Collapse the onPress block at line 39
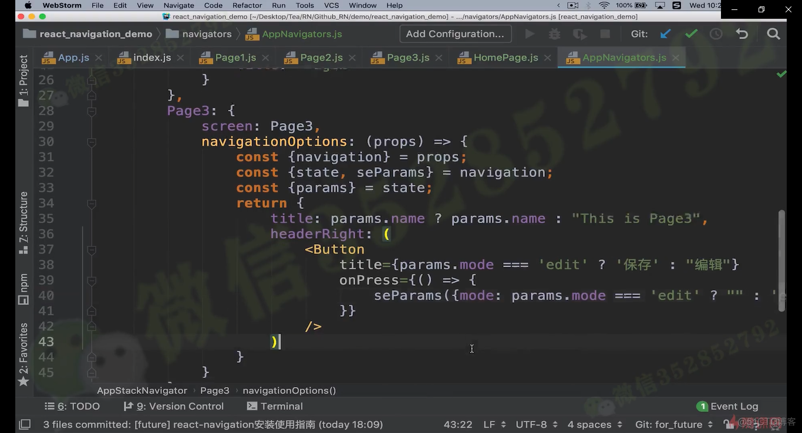 pyautogui.click(x=92, y=280)
